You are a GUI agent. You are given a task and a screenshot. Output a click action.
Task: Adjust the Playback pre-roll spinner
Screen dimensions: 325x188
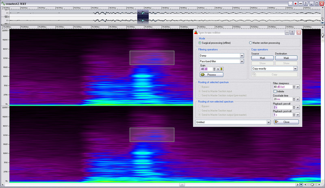pos(294,107)
